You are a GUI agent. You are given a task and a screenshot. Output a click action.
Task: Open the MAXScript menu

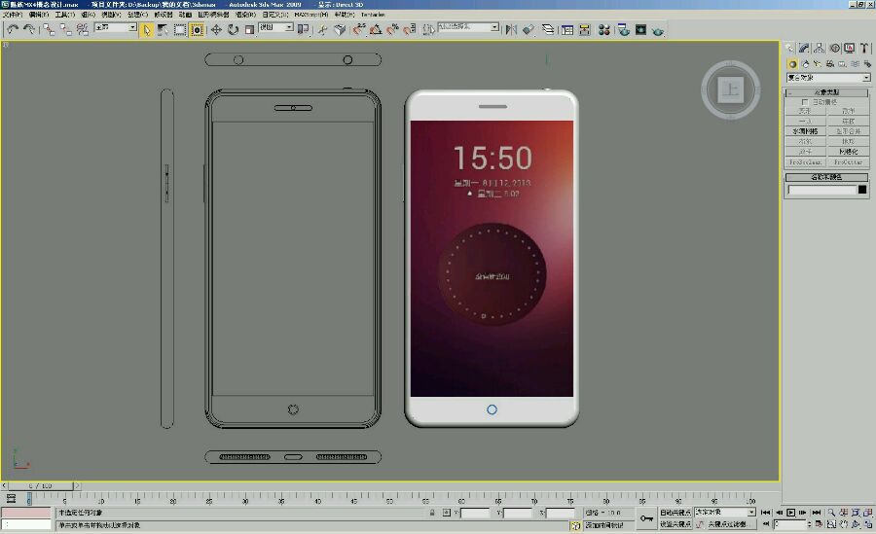click(311, 15)
